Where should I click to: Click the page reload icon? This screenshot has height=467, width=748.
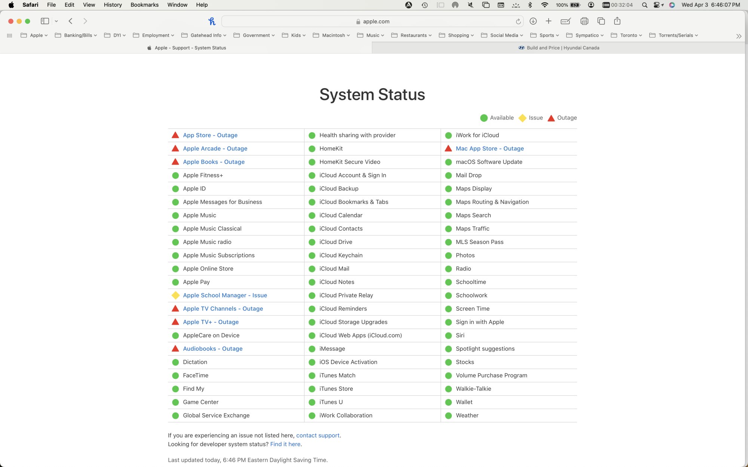518,22
